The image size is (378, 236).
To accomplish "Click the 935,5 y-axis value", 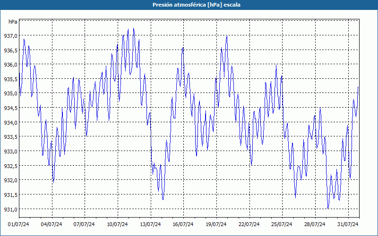I will pyautogui.click(x=10, y=79).
